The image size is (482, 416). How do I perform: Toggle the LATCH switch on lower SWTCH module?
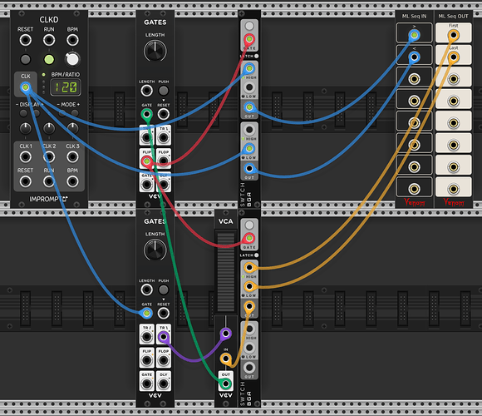pyautogui.click(x=256, y=255)
